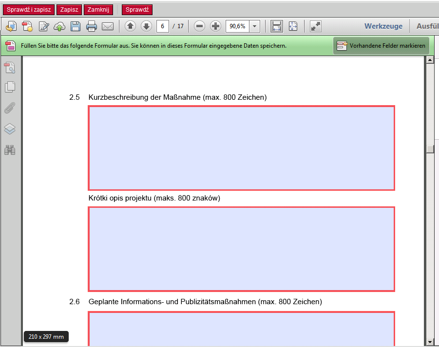This screenshot has height=347, width=439.
Task: Click the 'Krótki opis projektu (maks. 800 znaków)' label
Action: pyautogui.click(x=154, y=198)
